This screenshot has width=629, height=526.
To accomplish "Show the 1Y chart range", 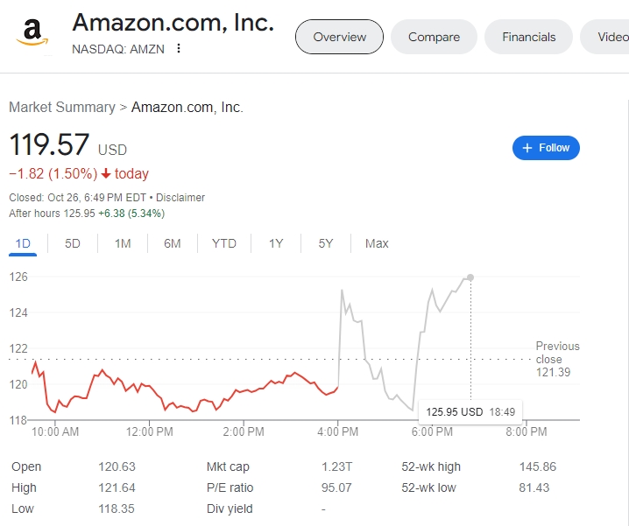I will click(276, 243).
